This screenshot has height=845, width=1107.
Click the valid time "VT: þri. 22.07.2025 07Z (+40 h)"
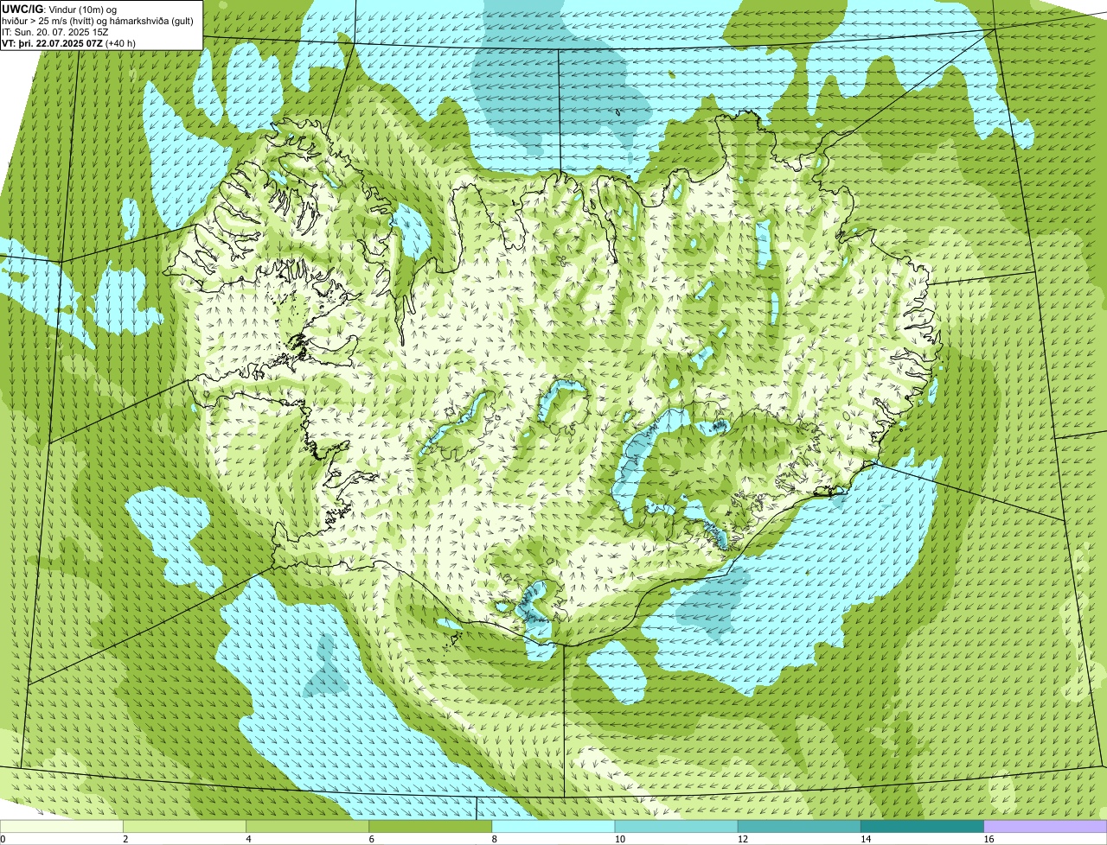[69, 42]
